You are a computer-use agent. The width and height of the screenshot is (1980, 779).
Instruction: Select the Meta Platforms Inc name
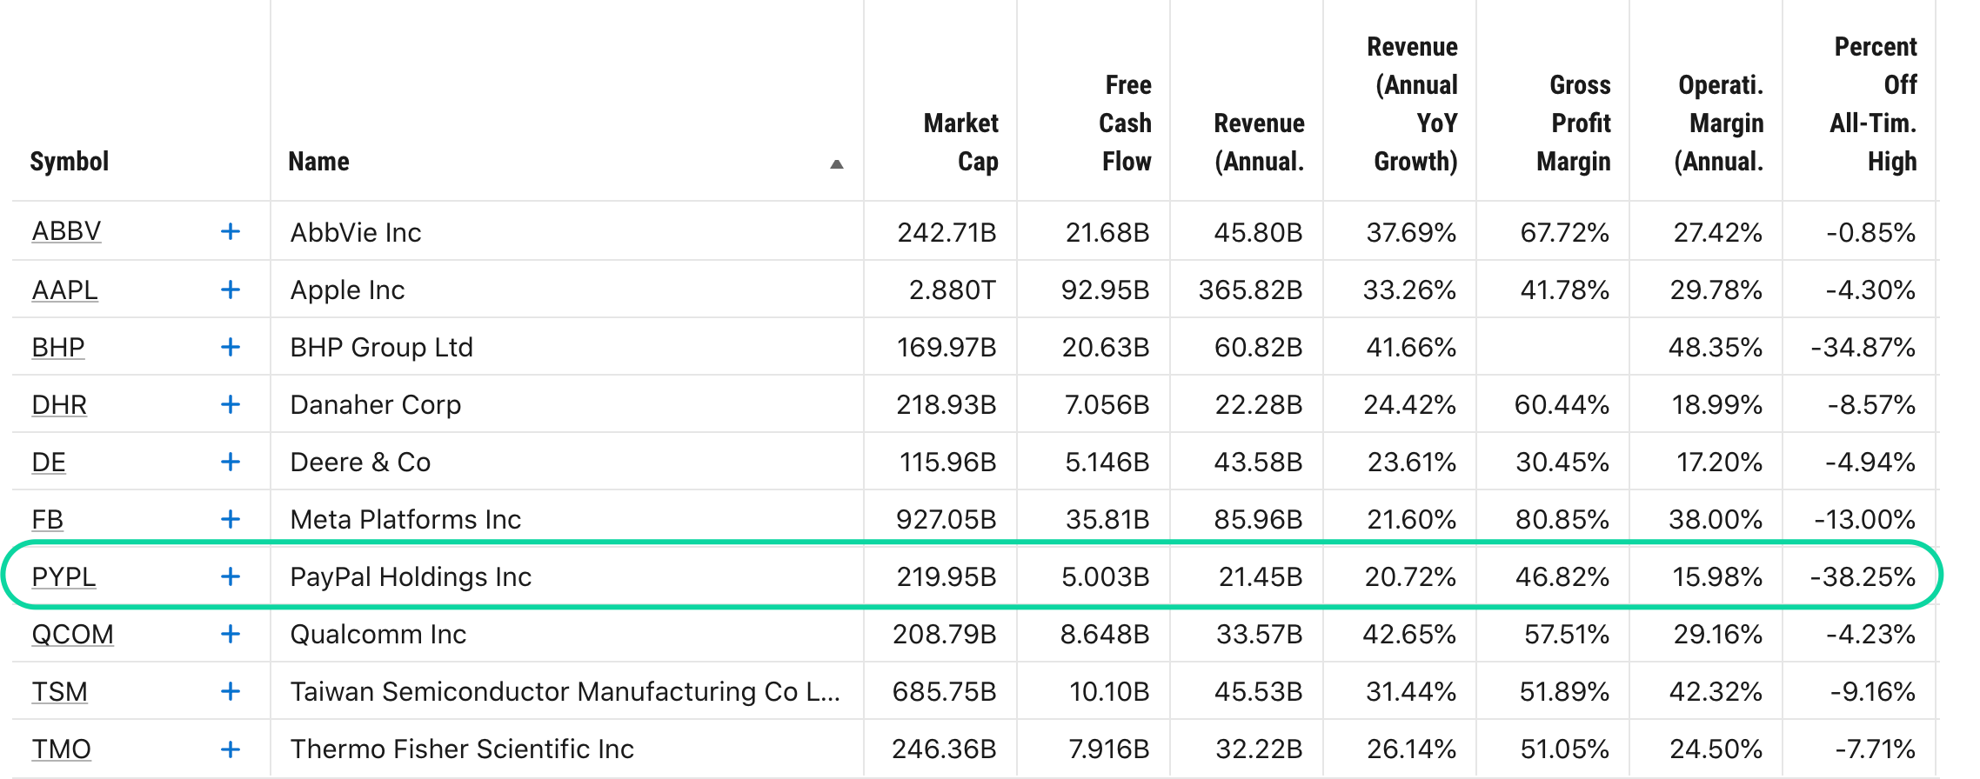point(405,519)
